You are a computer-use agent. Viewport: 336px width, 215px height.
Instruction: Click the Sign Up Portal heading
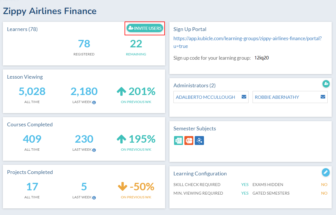(190, 29)
